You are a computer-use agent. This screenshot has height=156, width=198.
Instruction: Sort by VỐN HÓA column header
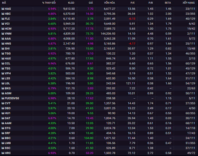point(110,3)
